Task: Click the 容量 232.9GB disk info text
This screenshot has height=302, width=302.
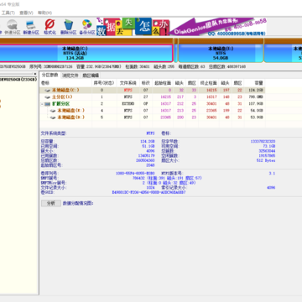Action: click(99, 67)
